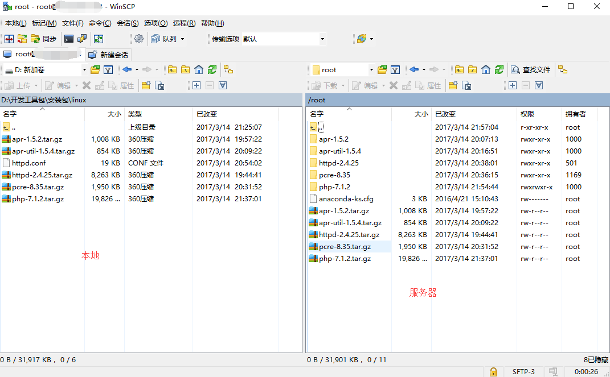
Task: Refresh the local panel
Action: tap(212, 70)
